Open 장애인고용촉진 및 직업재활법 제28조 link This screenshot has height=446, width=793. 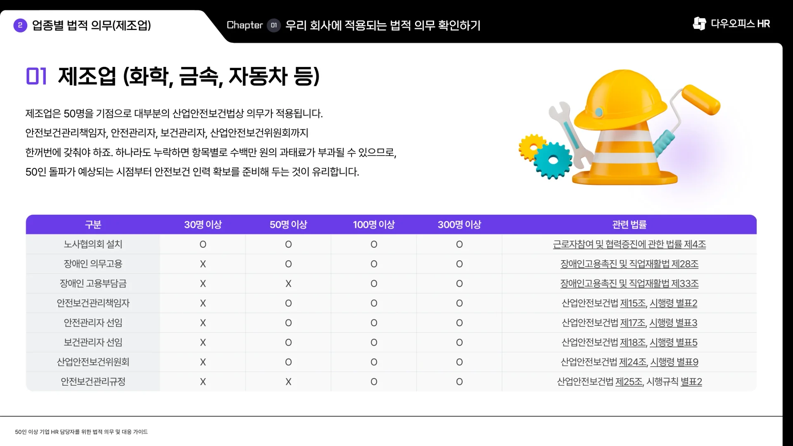tap(629, 264)
